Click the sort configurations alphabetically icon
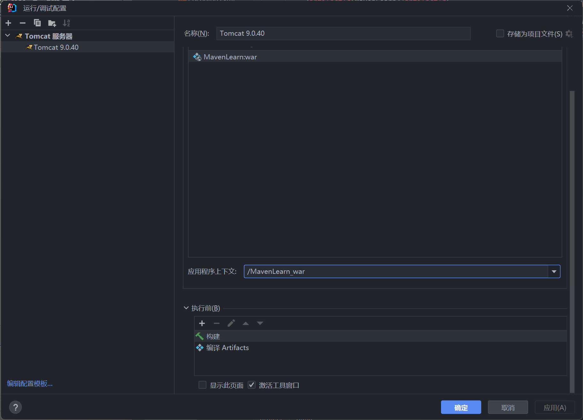Image resolution: width=583 pixels, height=420 pixels. coord(66,23)
